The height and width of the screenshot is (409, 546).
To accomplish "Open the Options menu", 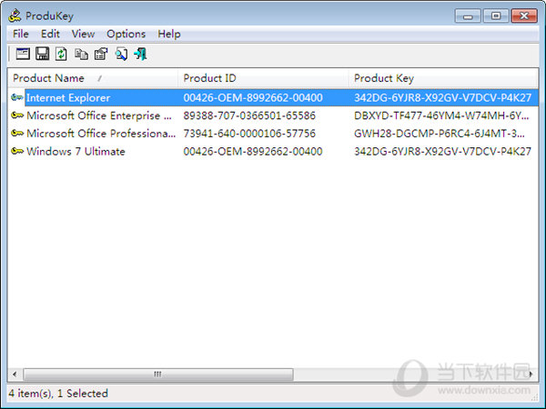I will (x=126, y=34).
